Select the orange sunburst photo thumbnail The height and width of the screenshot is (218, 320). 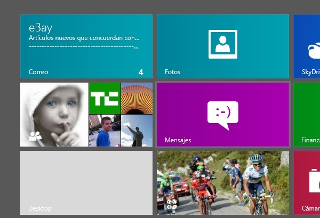[137, 98]
